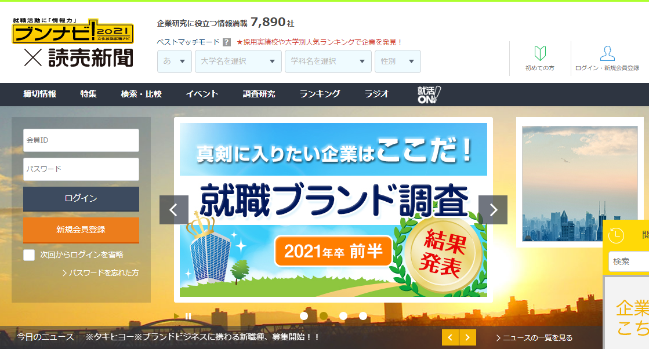Image resolution: width=649 pixels, height=349 pixels.
Task: Open the 大学名を選択 dropdown
Action: [238, 61]
